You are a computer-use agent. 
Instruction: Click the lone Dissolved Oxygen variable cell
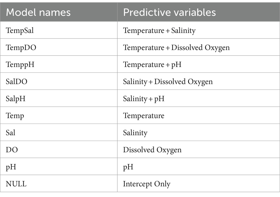tap(199, 149)
